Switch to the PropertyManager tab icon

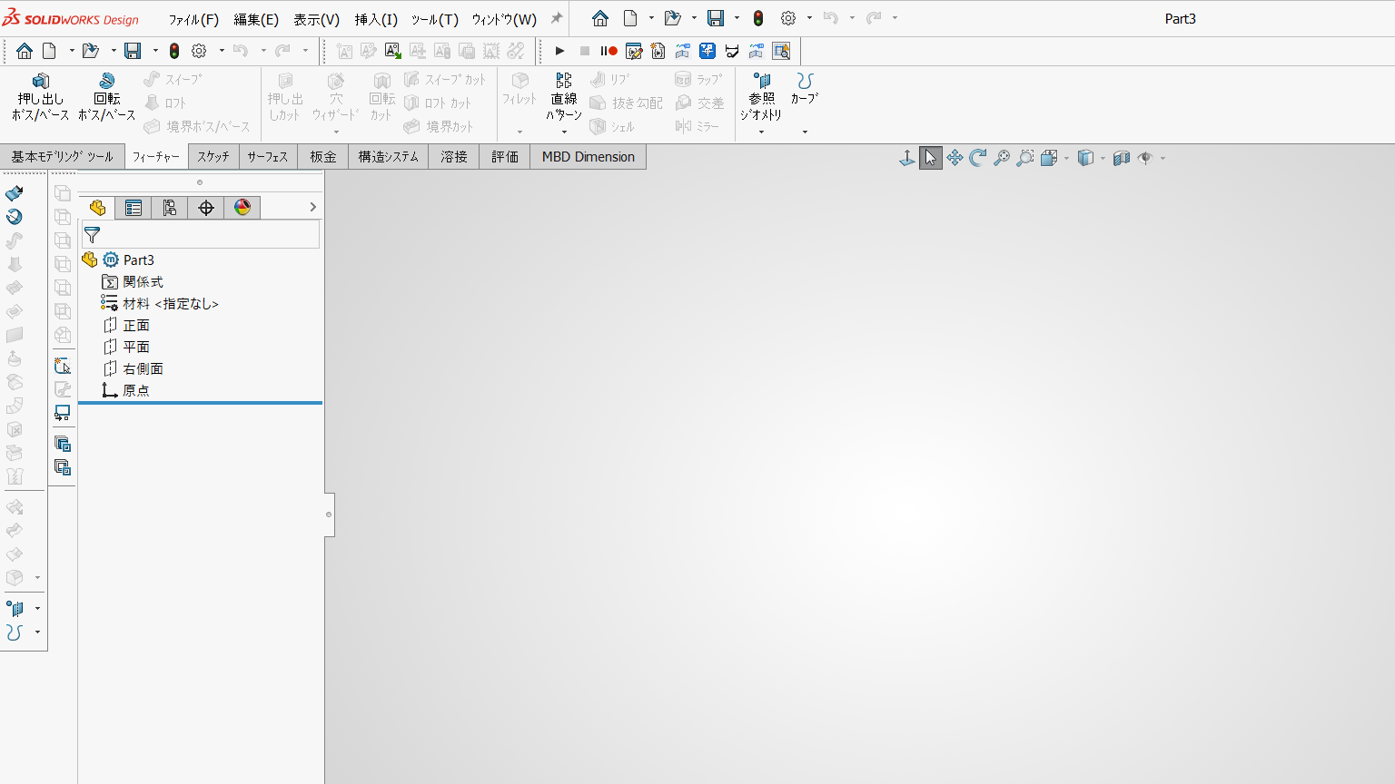134,208
